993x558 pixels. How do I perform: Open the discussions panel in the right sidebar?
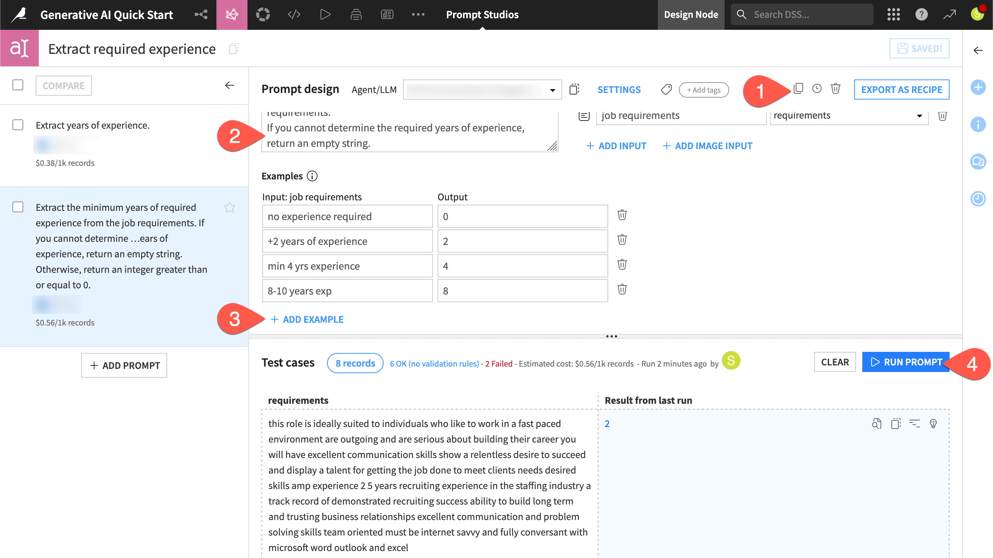(978, 162)
